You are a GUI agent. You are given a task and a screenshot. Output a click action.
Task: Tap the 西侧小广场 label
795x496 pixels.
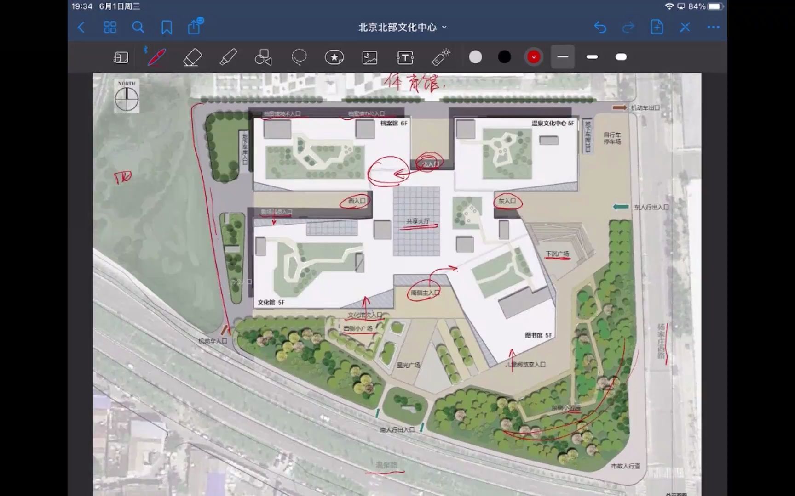[358, 328]
